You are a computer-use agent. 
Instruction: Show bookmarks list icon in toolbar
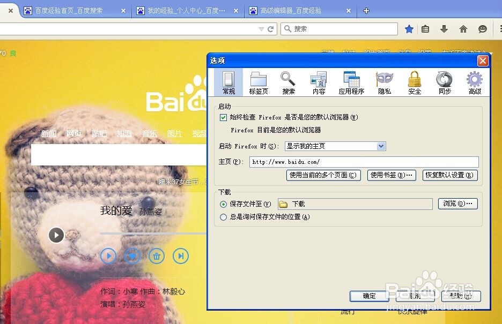tap(425, 29)
